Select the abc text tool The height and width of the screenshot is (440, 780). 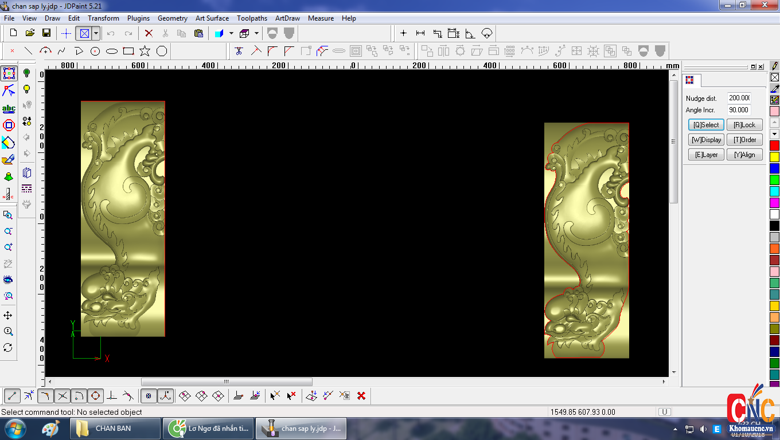(9, 108)
